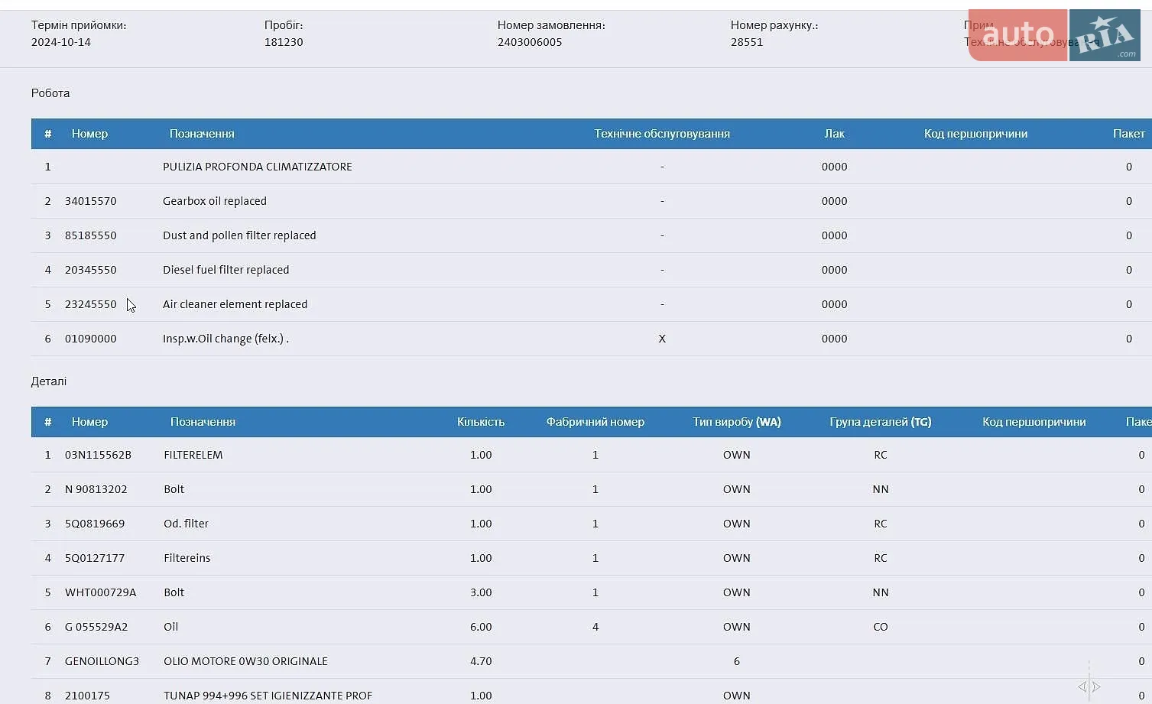The height and width of the screenshot is (704, 1152).
Task: Select 'Dust and pollen filter replaced' entry
Action: point(239,235)
